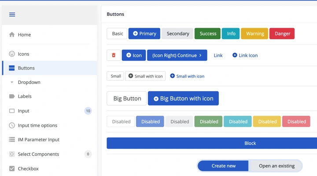Screen dimensions: 317x176
Task: Open the Select Components menu item
Action: point(49,154)
